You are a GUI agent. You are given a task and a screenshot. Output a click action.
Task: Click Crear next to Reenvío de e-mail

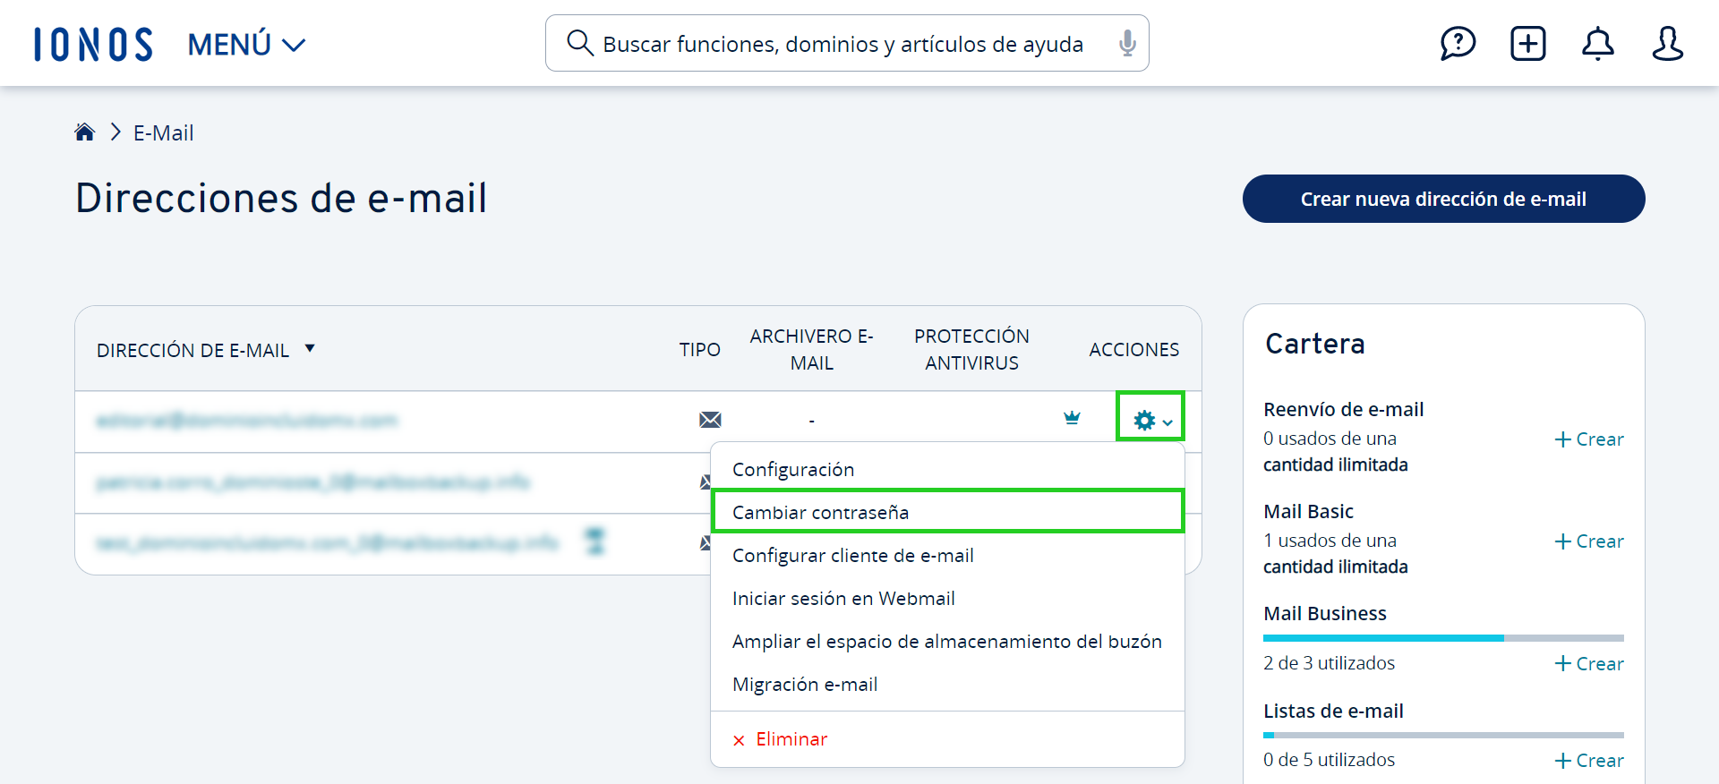click(x=1589, y=439)
